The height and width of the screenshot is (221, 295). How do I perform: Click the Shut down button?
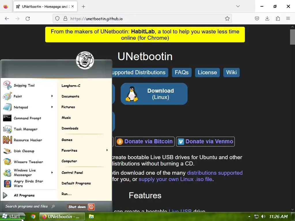[77, 207]
